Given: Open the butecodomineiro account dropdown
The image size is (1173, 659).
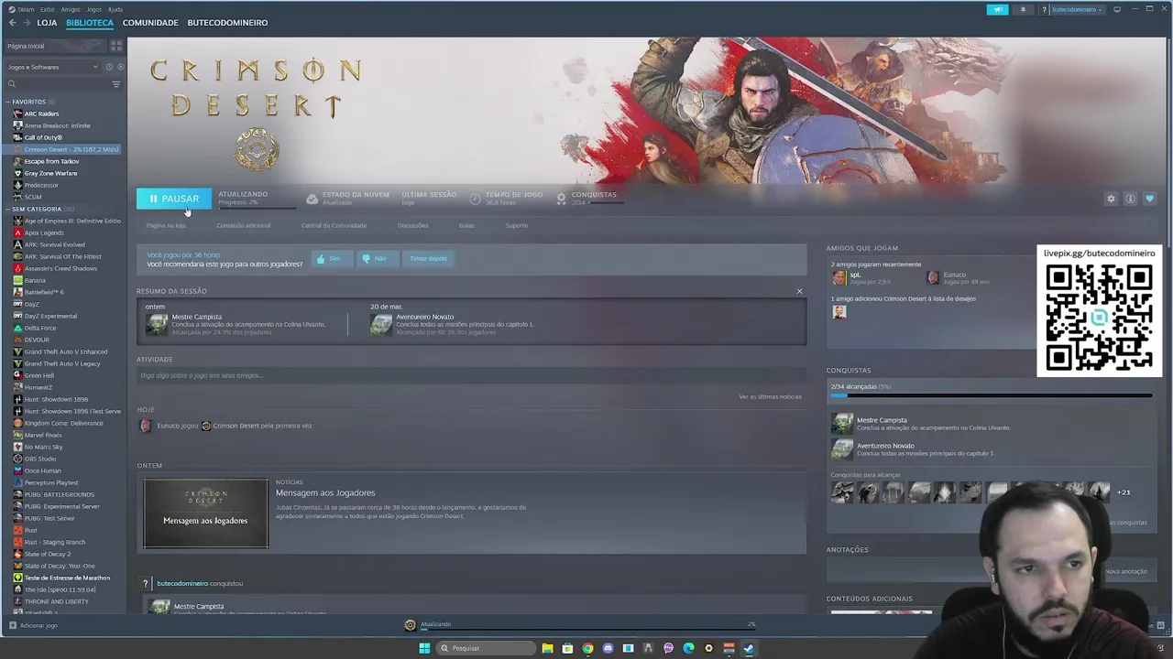Looking at the screenshot, I should [x=1078, y=9].
